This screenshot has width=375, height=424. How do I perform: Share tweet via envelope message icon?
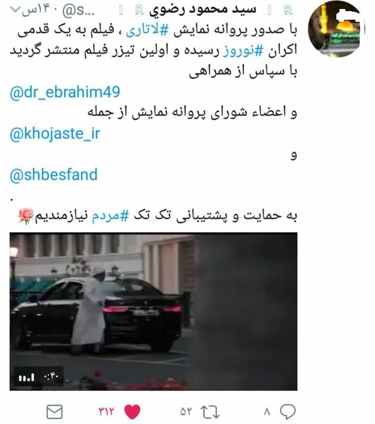coord(55,412)
